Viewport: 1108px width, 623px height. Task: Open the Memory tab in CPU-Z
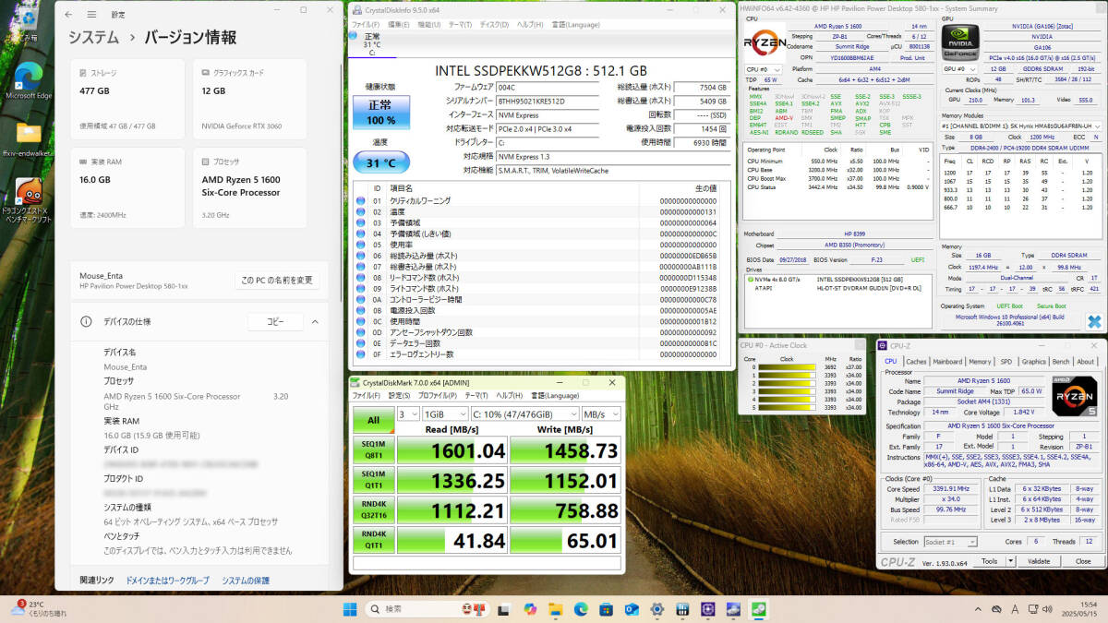[980, 362]
